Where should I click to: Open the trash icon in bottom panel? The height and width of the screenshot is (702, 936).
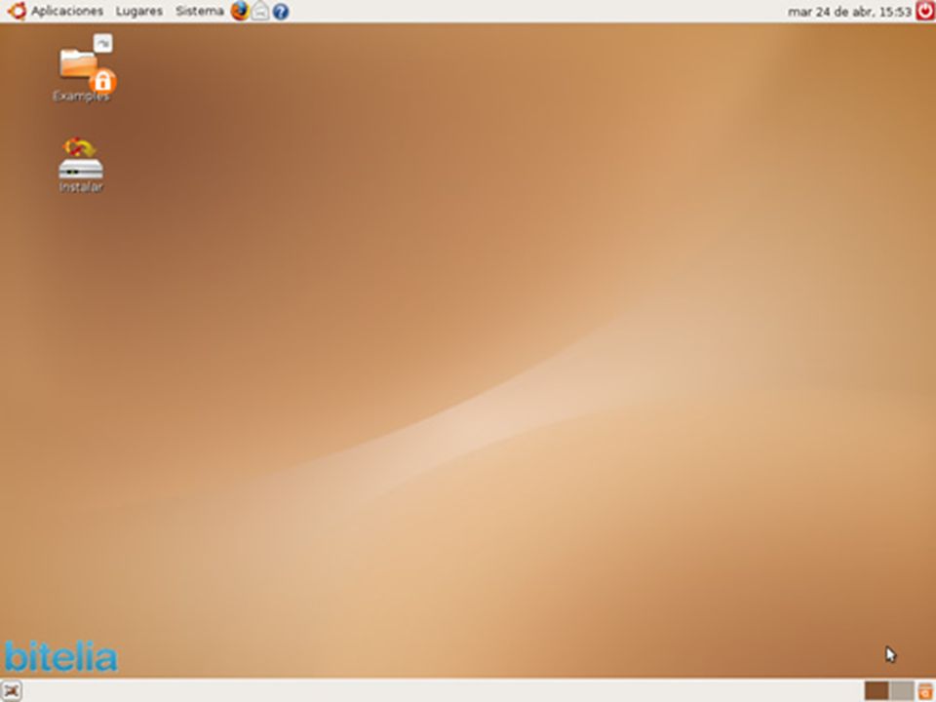926,690
